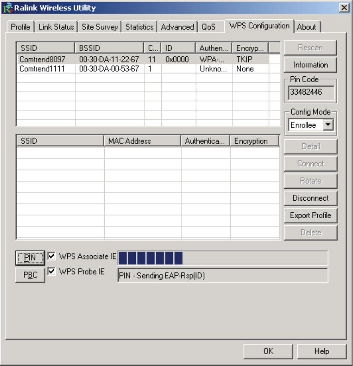The image size is (353, 366).
Task: Start WPS using the PIN button
Action: (x=30, y=258)
